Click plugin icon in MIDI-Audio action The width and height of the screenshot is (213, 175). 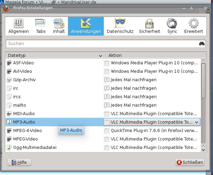click(x=106, y=114)
